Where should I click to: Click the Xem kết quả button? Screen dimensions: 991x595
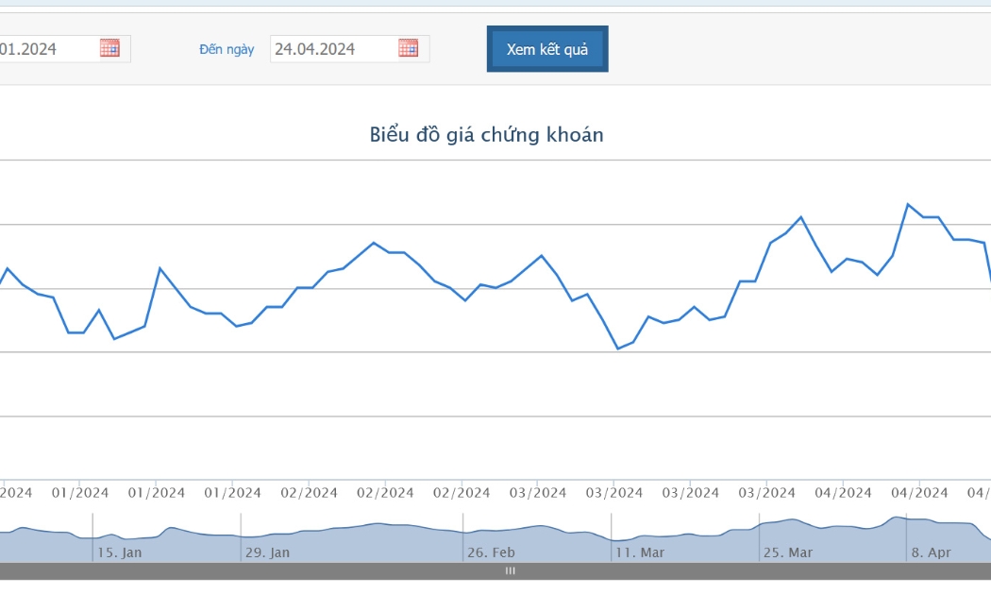547,49
